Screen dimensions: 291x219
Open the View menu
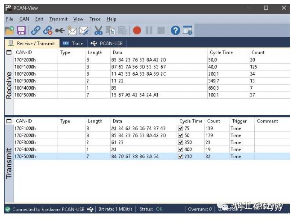pos(78,19)
